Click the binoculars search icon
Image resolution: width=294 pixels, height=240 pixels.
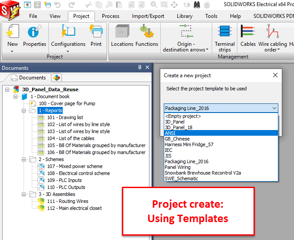pyautogui.click(x=197, y=4)
